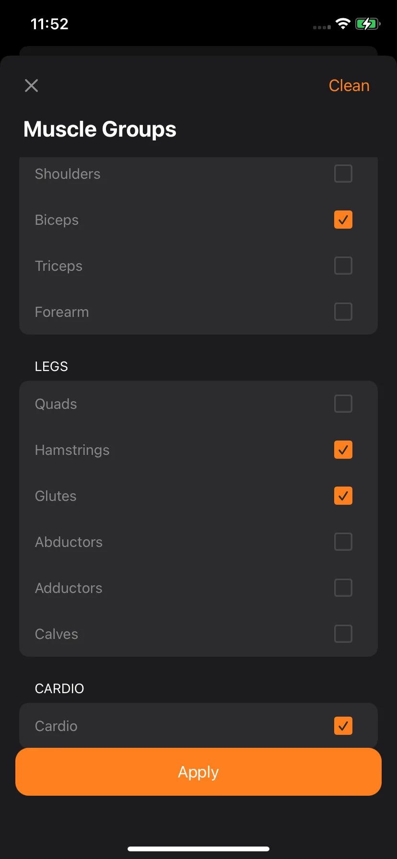Uncheck the Cardio checkbox

coord(343,726)
